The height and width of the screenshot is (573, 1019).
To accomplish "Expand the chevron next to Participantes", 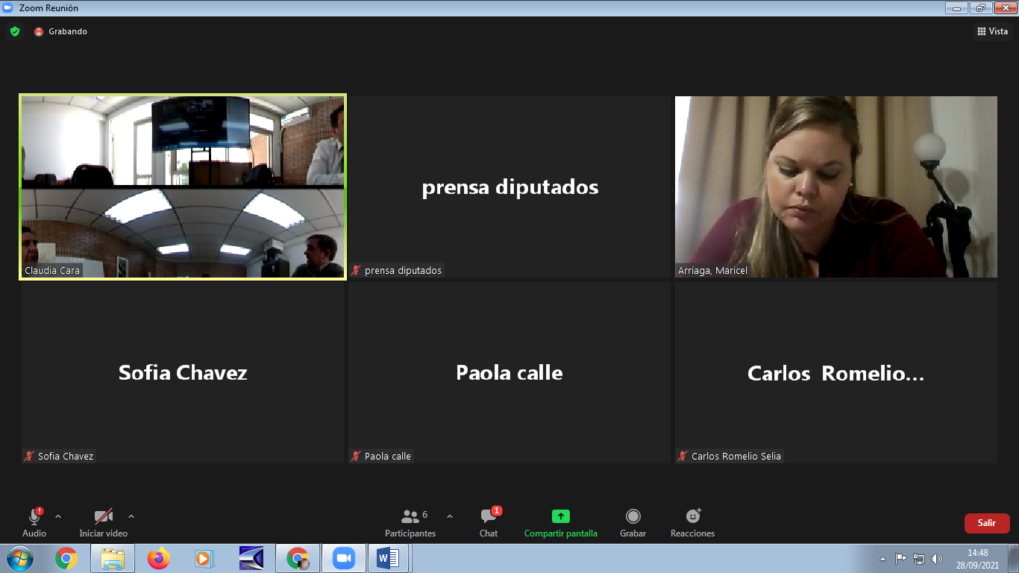I will [449, 516].
